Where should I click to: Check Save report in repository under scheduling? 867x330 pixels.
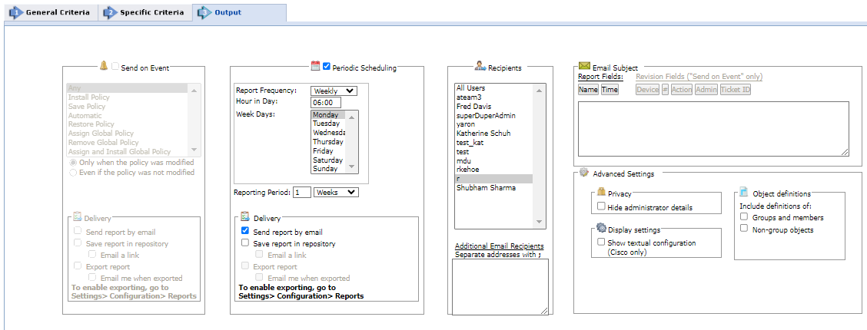245,243
